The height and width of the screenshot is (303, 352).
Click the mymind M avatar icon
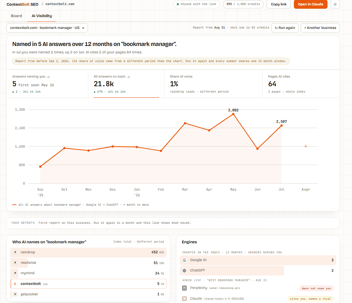tap(15, 273)
